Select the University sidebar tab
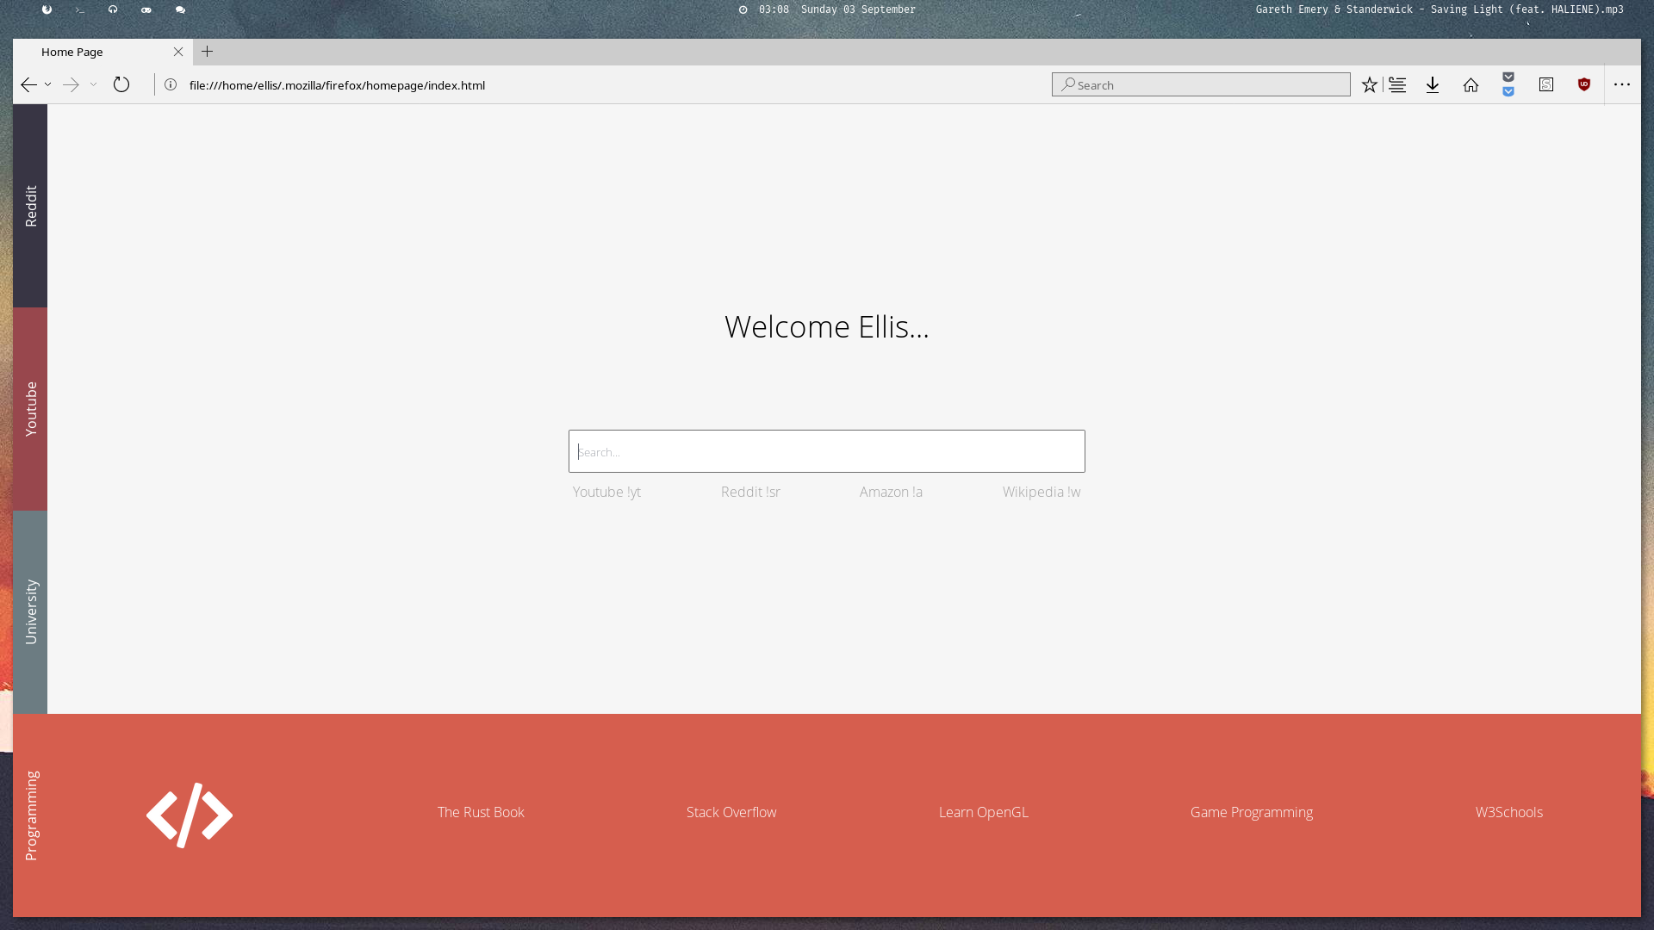 tap(30, 611)
